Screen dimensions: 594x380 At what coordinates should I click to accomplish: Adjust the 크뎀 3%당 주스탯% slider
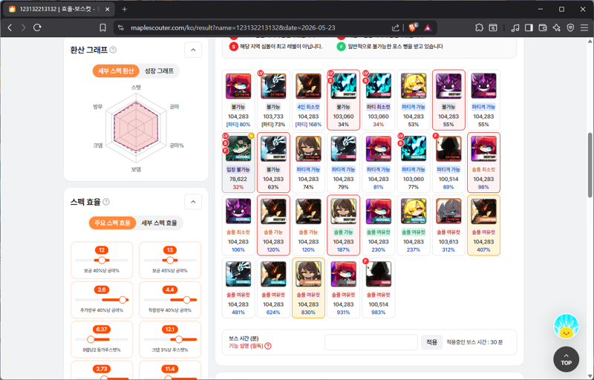pos(179,339)
